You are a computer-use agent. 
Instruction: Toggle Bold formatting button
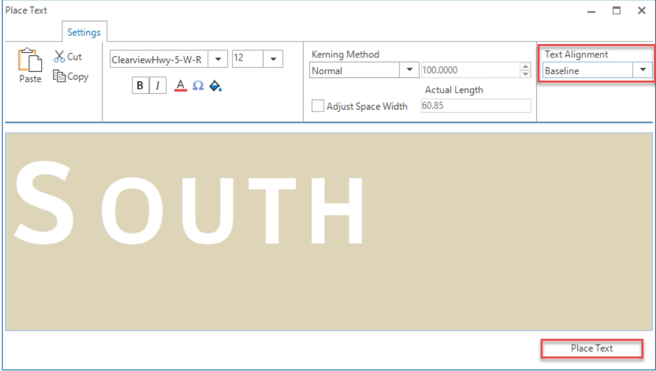[140, 86]
